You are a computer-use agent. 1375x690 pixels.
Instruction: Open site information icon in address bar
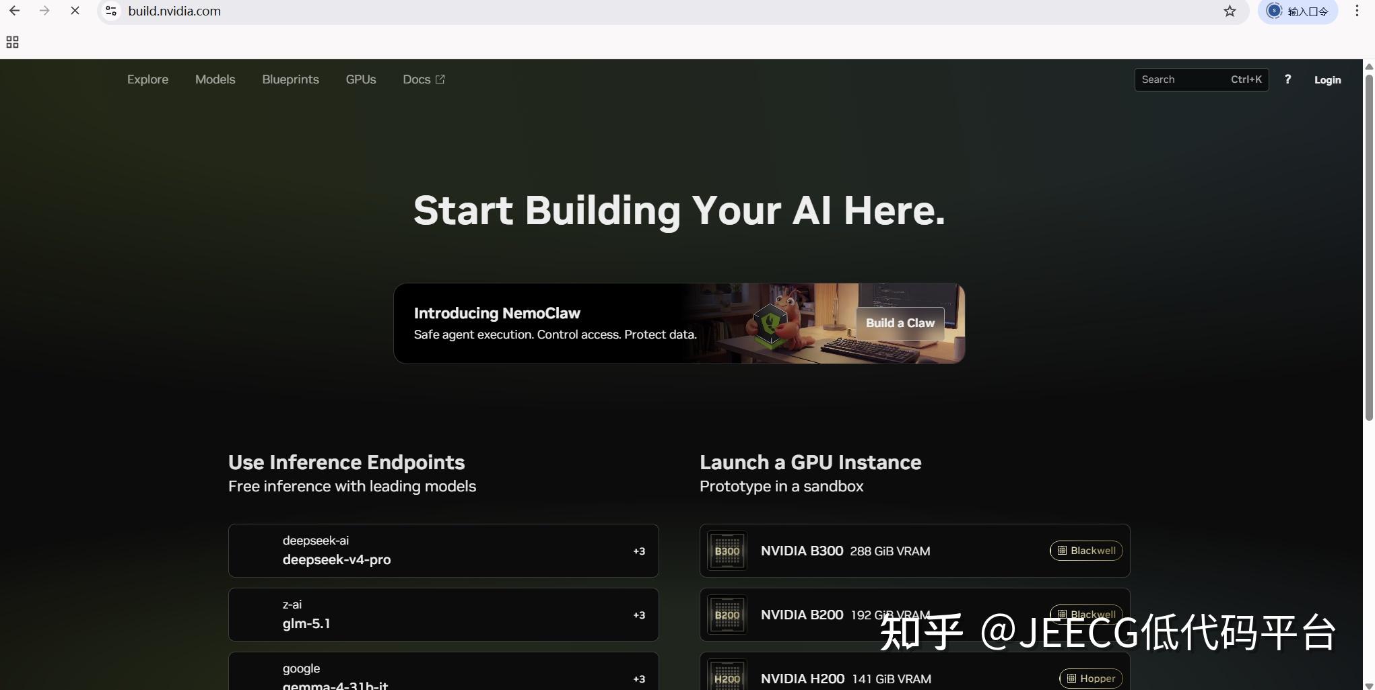(111, 11)
